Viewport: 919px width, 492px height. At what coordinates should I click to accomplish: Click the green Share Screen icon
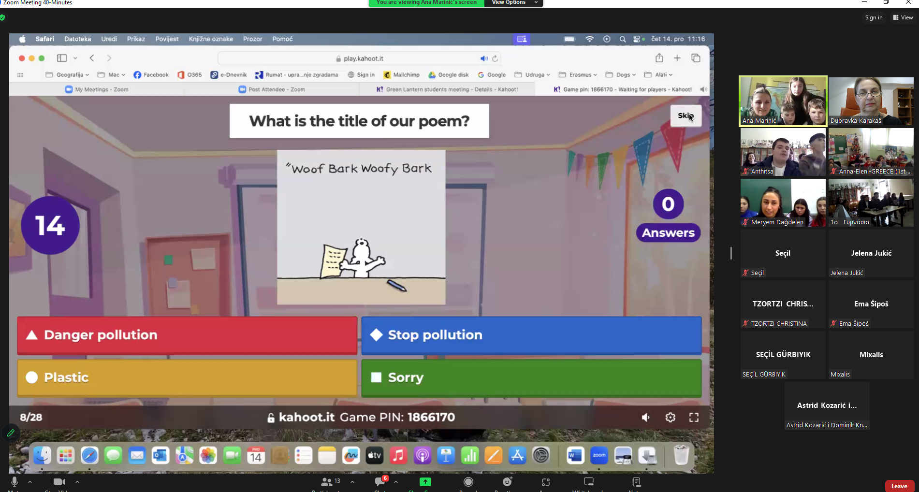pyautogui.click(x=425, y=482)
